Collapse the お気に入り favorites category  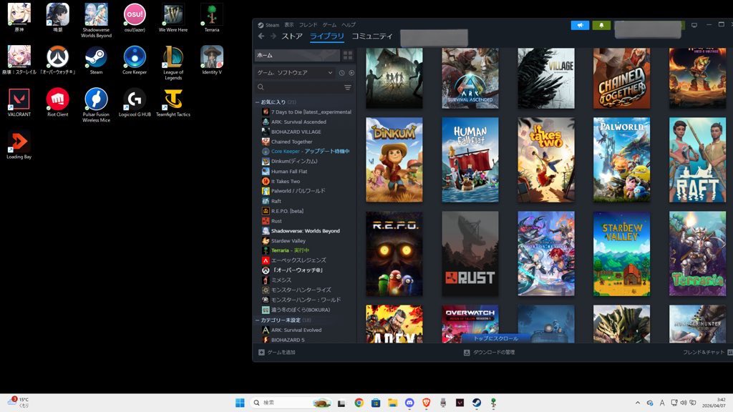click(x=257, y=102)
